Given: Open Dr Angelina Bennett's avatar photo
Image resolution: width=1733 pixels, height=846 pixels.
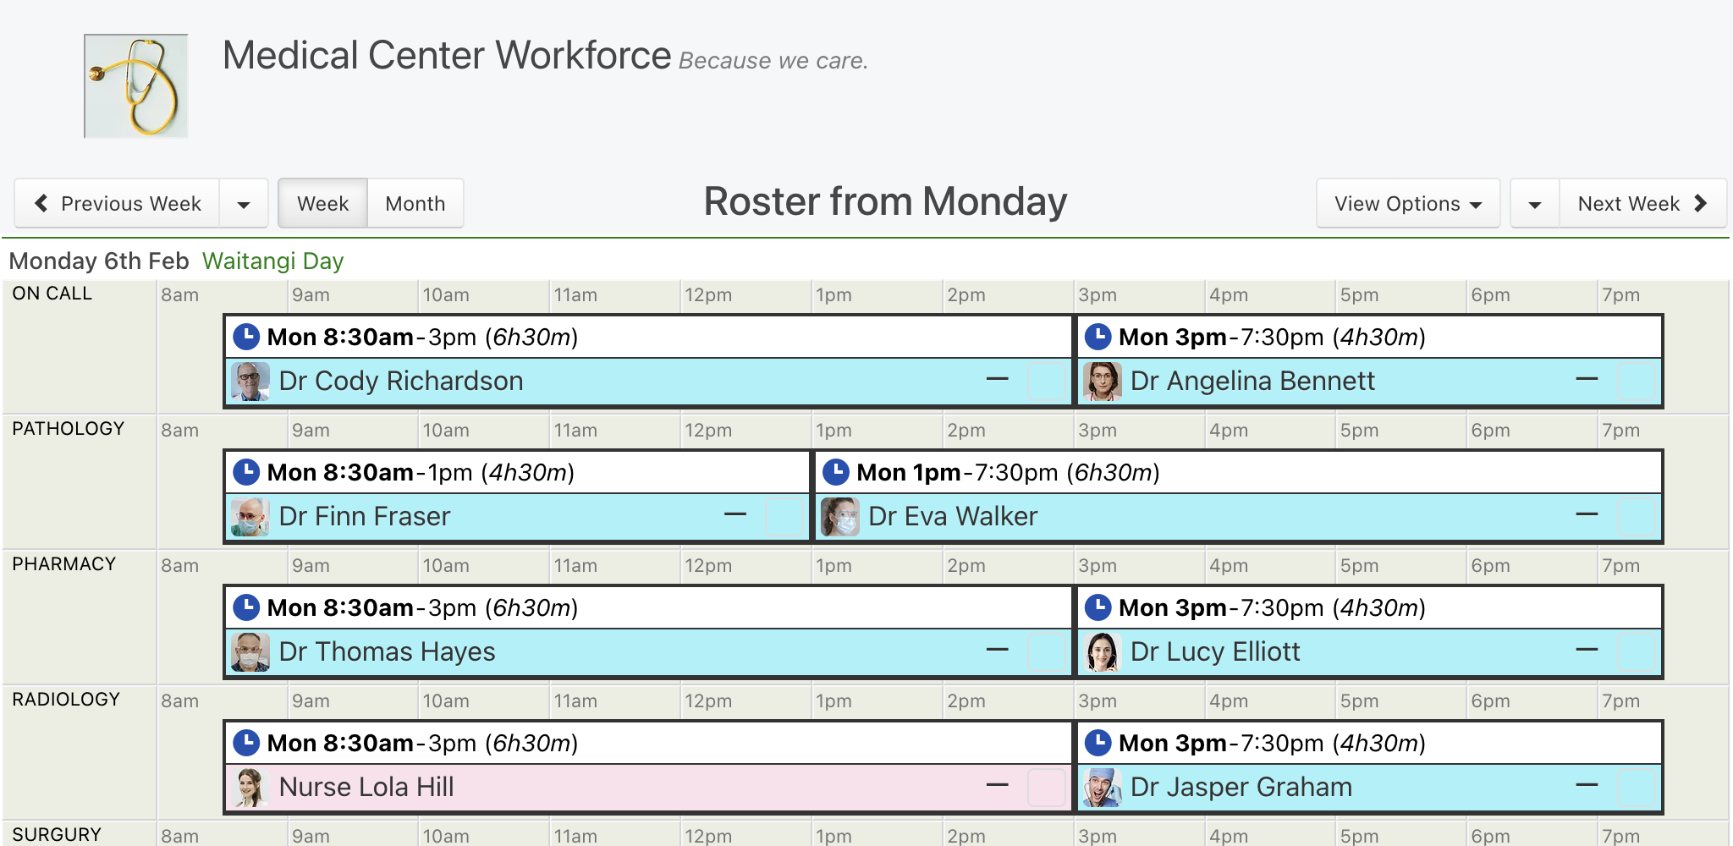Looking at the screenshot, I should (1102, 382).
